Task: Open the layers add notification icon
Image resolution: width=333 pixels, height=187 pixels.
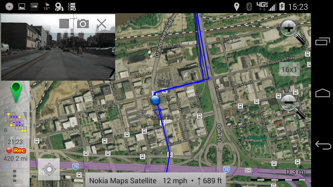Action: point(72,7)
